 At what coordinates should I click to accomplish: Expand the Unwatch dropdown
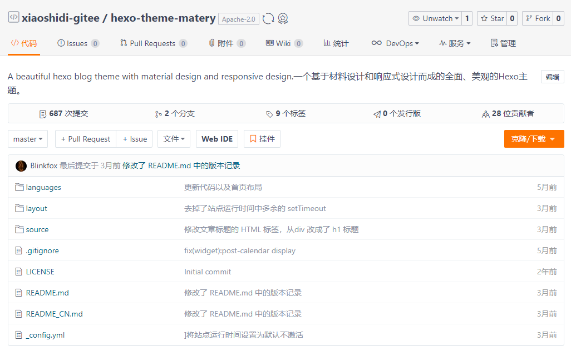435,18
